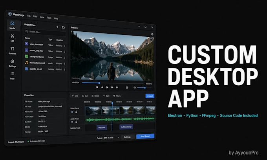This screenshot has width=267, height=160.
Task: Click the Delete toolbar button
Action: 95,96
